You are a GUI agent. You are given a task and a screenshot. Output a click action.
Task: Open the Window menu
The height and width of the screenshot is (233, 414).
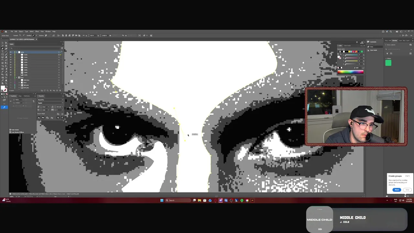coord(47,31)
